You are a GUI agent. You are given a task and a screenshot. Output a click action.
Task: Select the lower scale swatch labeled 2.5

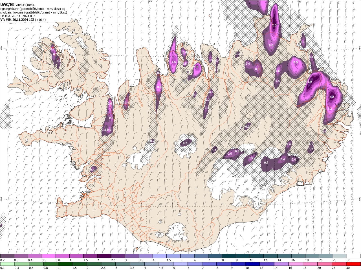(109, 264)
